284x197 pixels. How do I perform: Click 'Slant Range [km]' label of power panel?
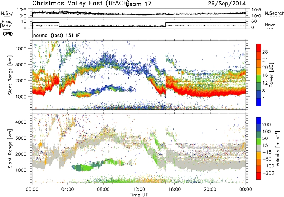(10, 75)
